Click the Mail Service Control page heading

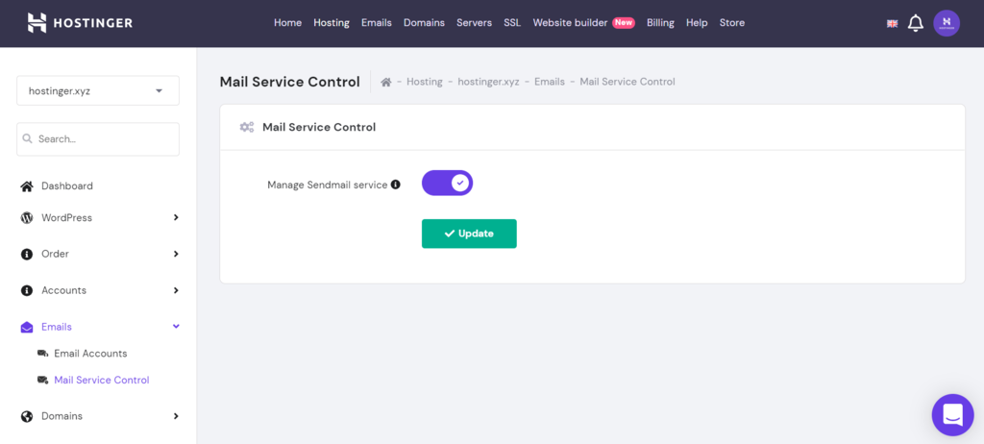pyautogui.click(x=290, y=82)
